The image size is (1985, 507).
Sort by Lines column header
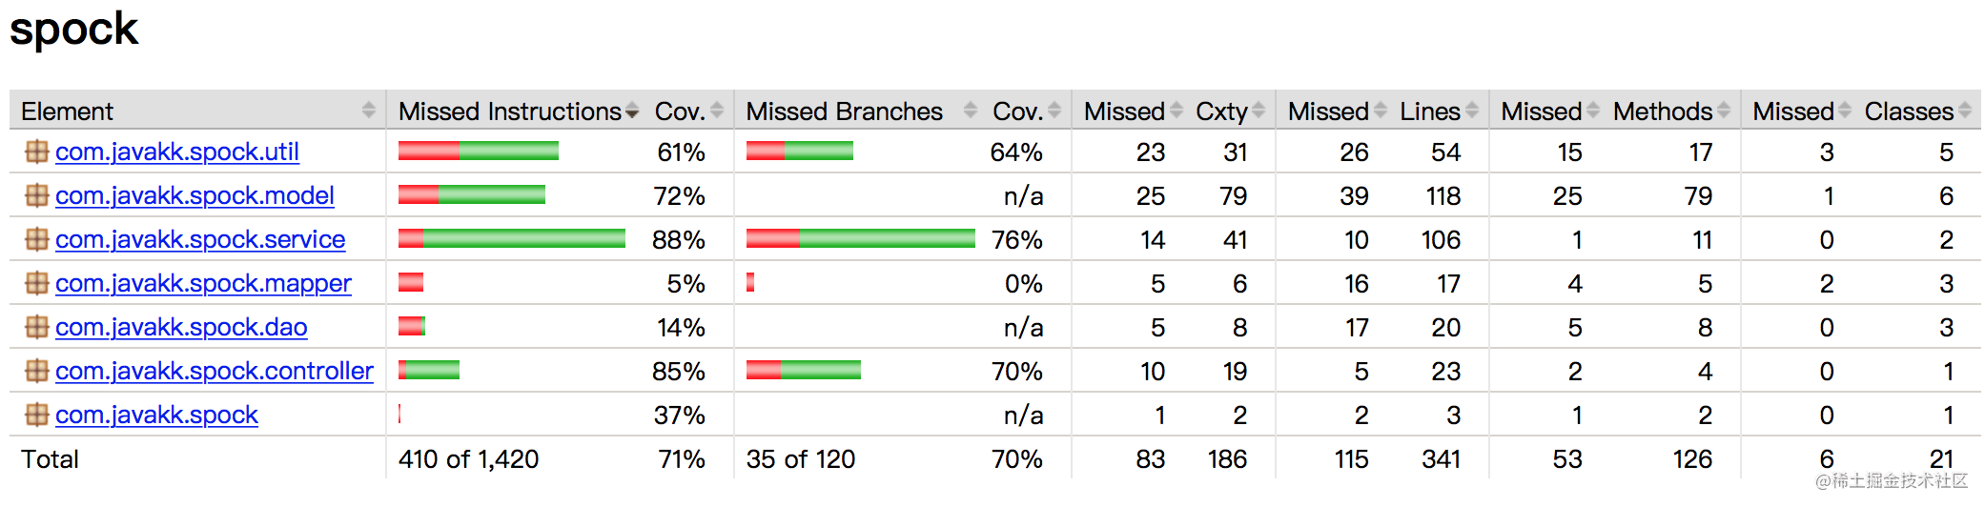[x=1430, y=112]
